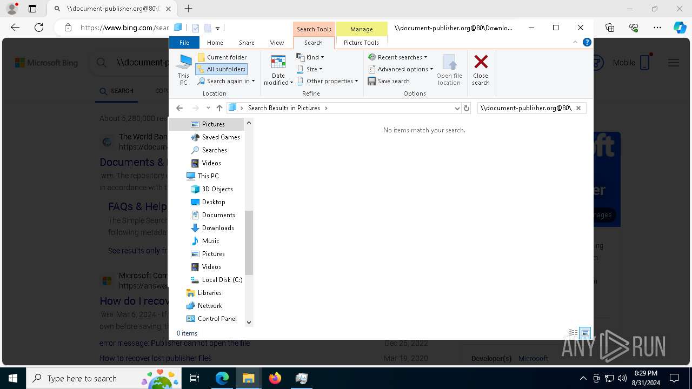Refresh the Explorer search results
This screenshot has height=389, width=692.
pyautogui.click(x=467, y=108)
